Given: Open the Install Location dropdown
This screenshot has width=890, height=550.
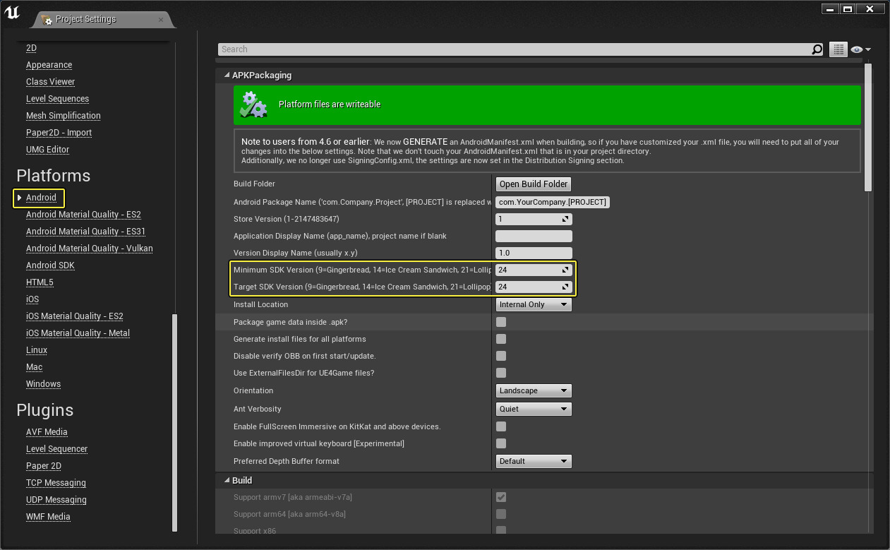Looking at the screenshot, I should (533, 304).
